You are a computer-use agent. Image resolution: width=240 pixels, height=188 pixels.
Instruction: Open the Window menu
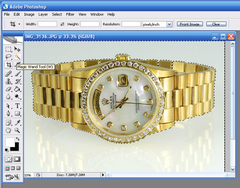(x=97, y=14)
